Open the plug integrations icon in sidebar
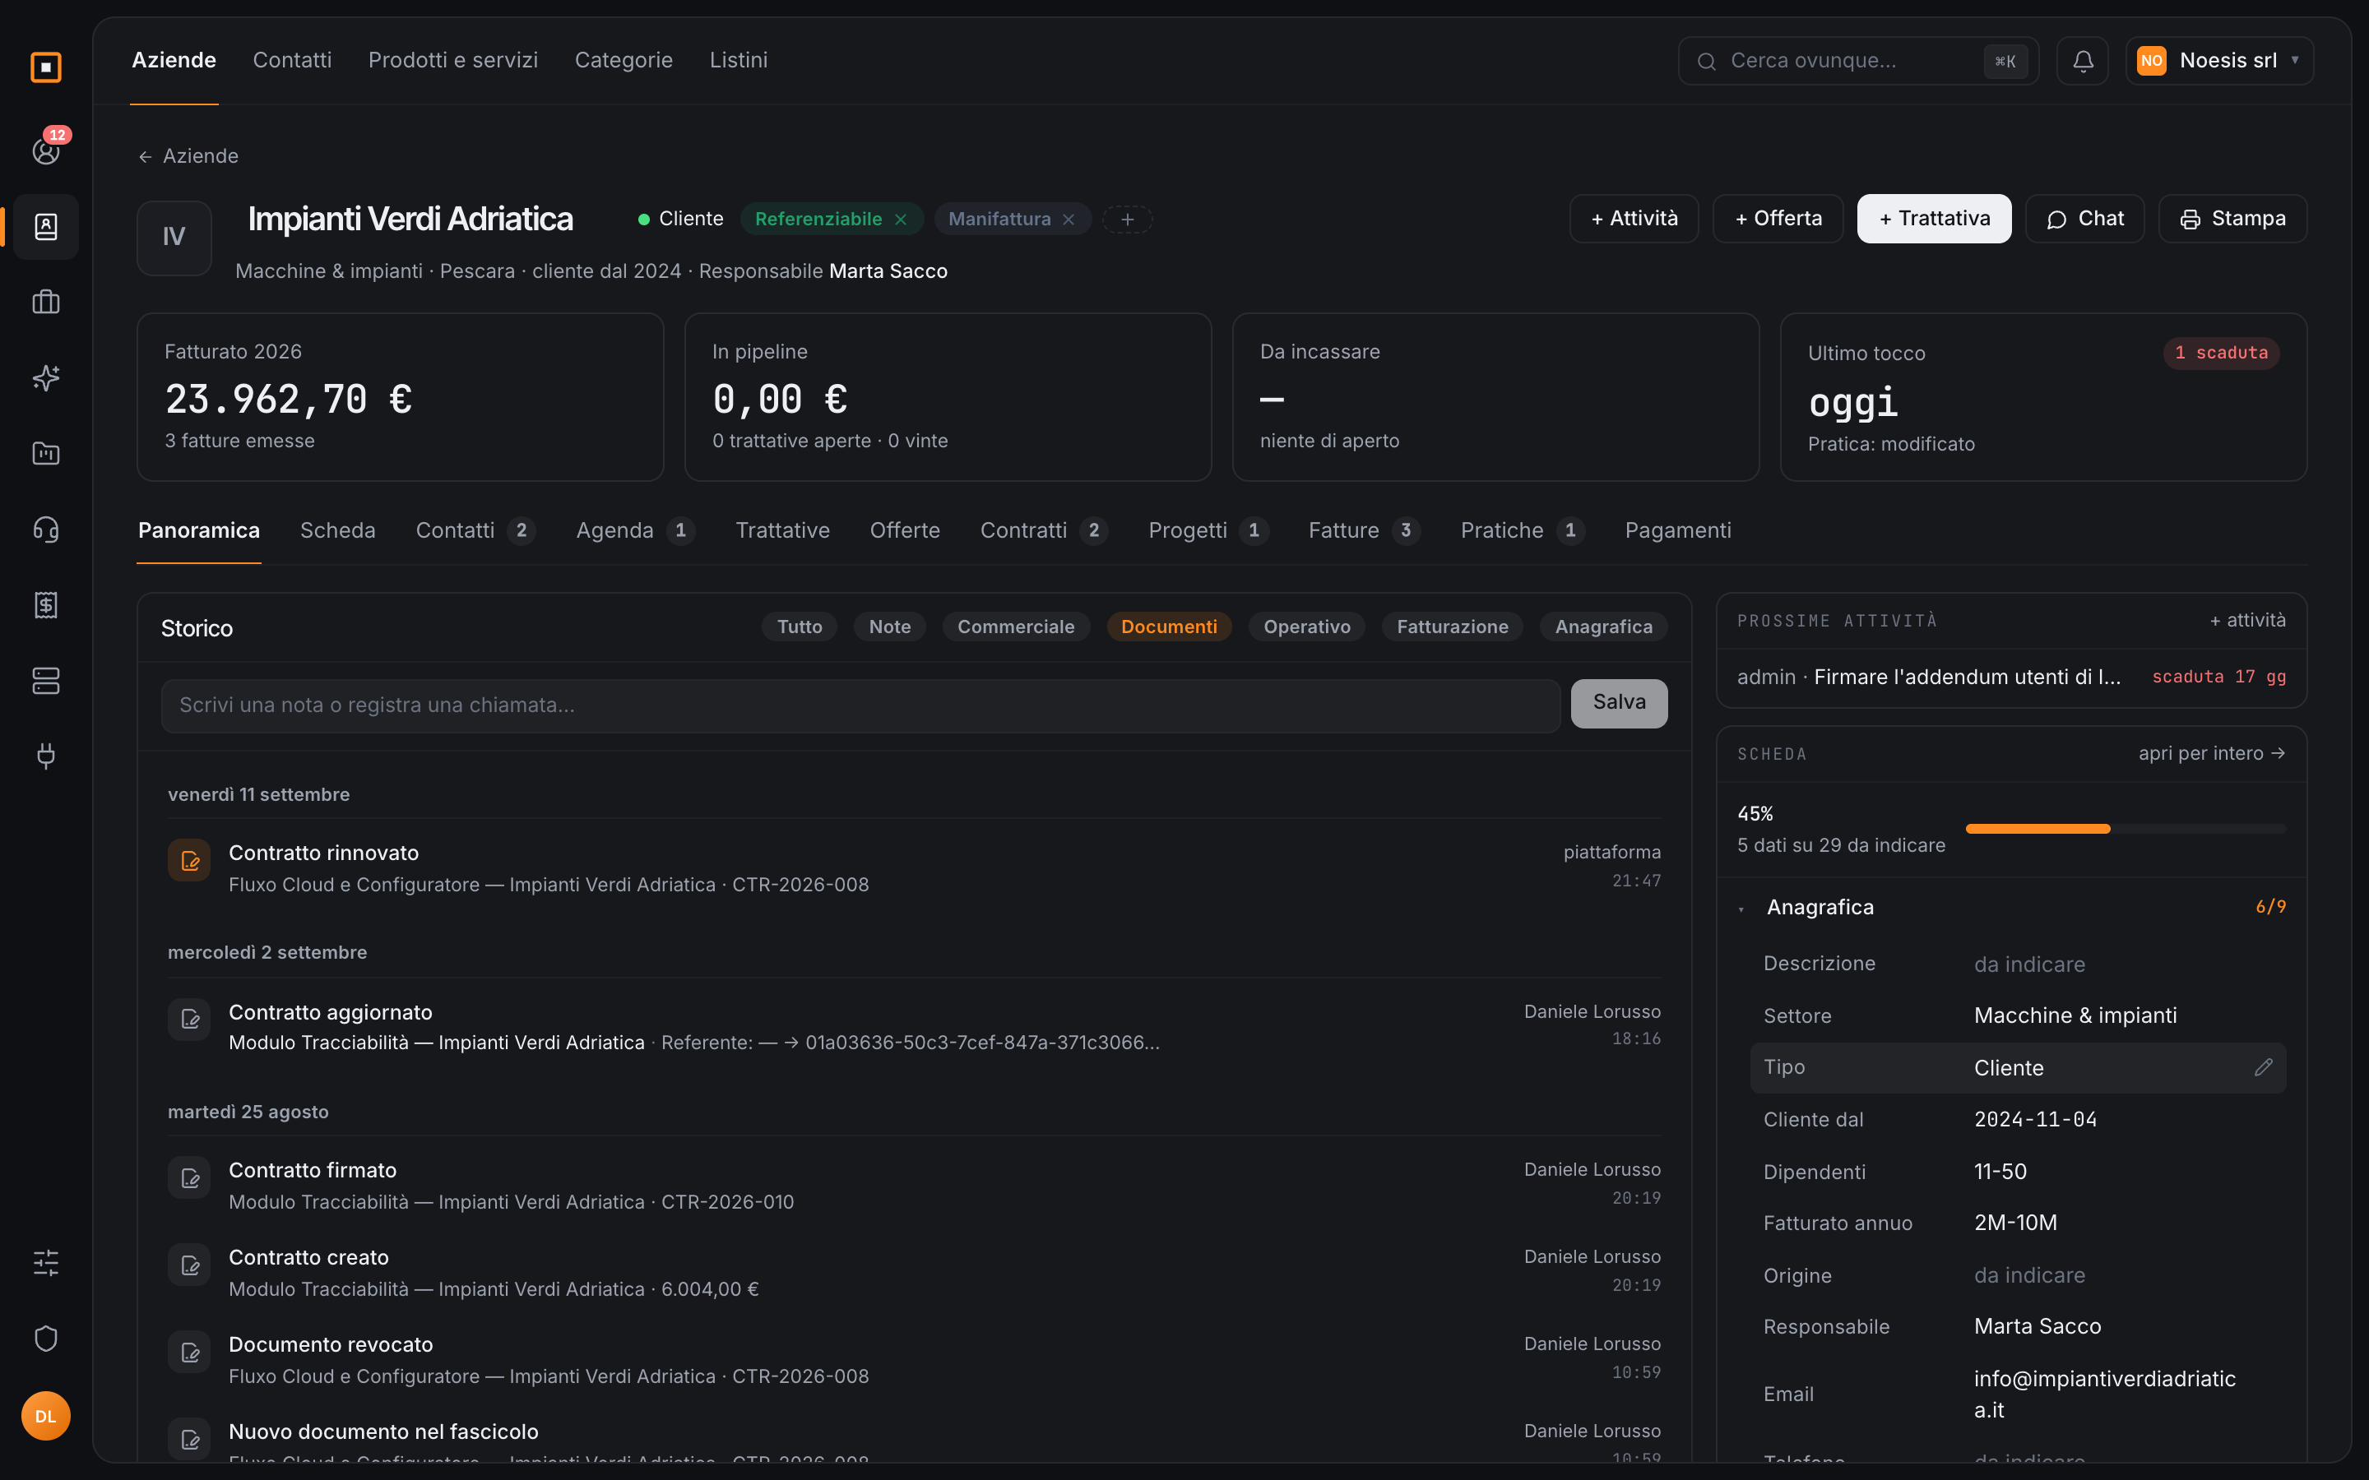 46,756
